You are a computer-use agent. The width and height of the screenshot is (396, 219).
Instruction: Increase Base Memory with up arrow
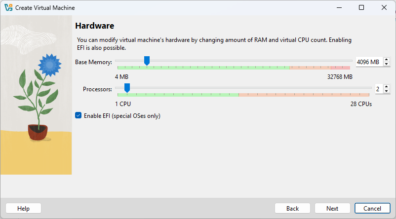point(387,60)
